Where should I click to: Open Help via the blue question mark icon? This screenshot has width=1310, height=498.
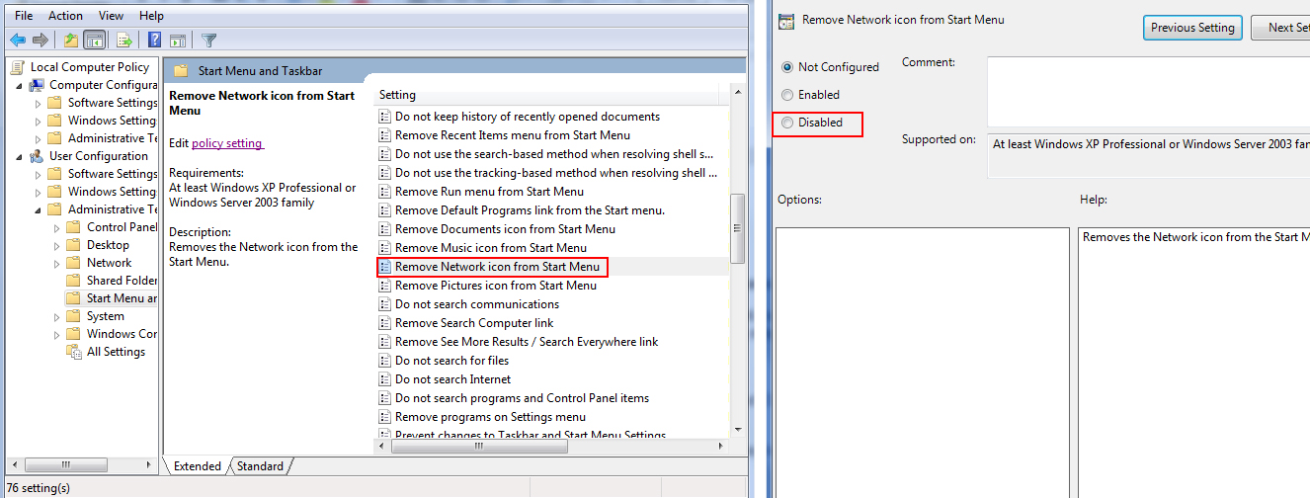tap(155, 41)
